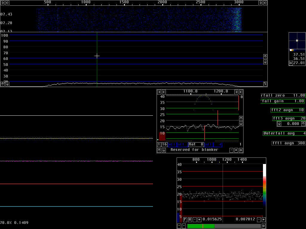Click the "1" box left of 16
This screenshot has width=306, height=229.
pyautogui.click(x=159, y=145)
